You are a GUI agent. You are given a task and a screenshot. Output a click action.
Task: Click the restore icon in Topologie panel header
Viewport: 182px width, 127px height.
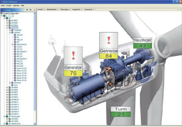pyautogui.click(x=27, y=10)
